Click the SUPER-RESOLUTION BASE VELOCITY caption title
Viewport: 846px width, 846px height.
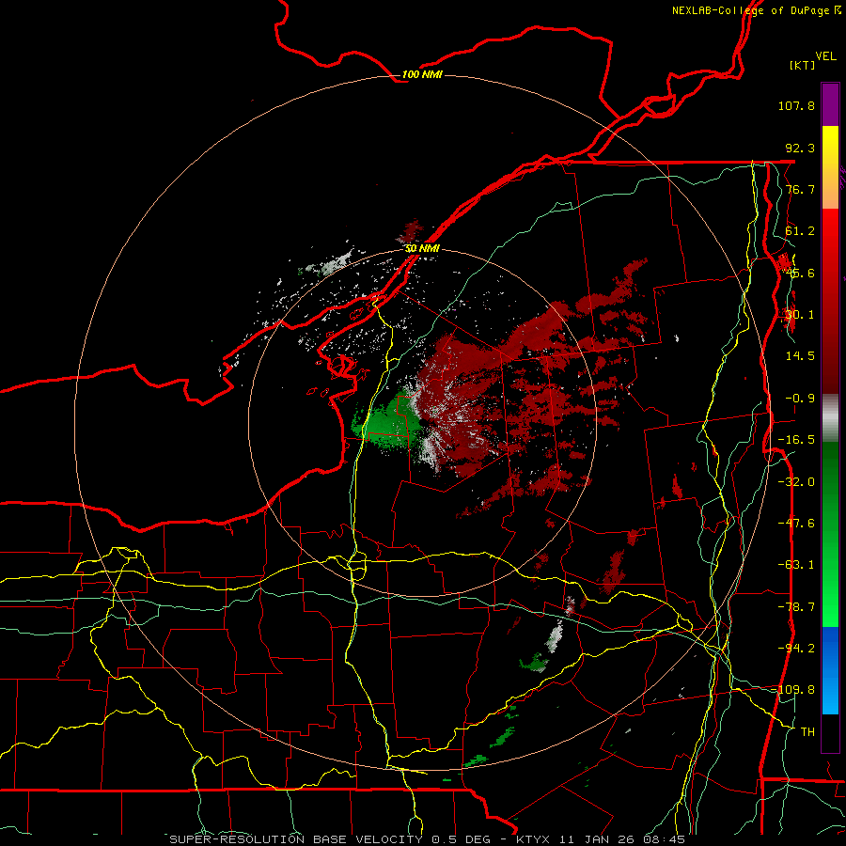(296, 839)
